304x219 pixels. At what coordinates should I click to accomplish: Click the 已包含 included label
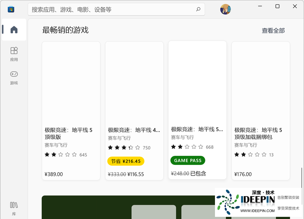tap(198, 174)
